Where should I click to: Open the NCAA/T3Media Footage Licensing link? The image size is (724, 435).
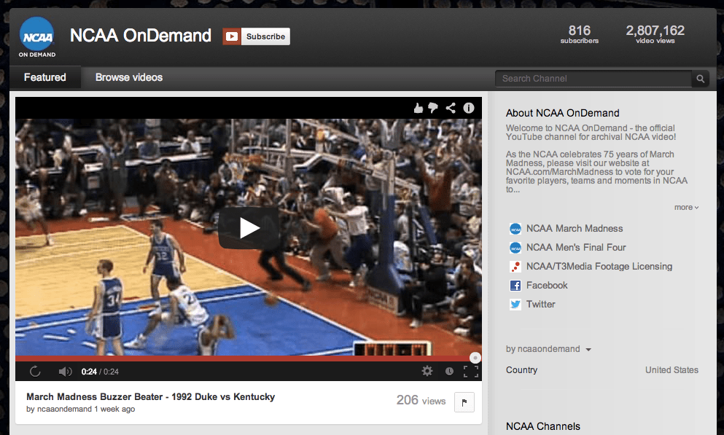[599, 266]
